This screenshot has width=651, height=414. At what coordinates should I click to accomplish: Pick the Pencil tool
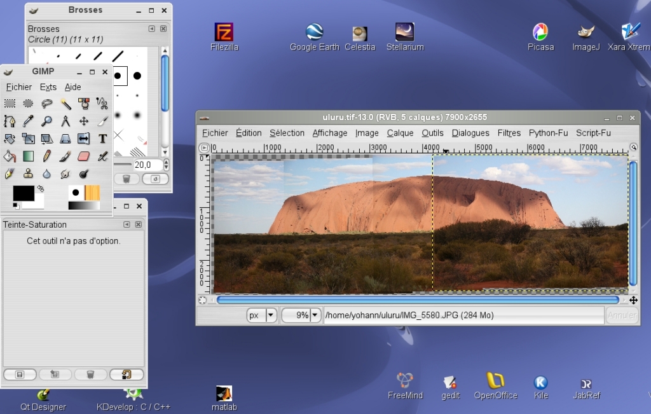[46, 156]
